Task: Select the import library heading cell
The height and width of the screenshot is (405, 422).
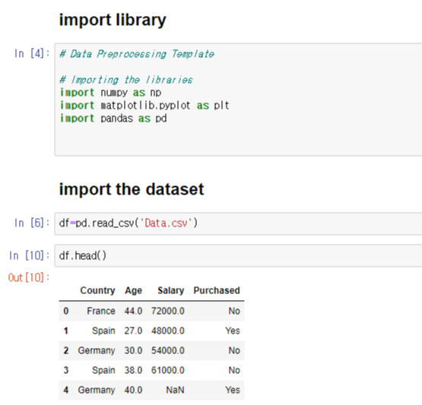Action: tap(113, 21)
